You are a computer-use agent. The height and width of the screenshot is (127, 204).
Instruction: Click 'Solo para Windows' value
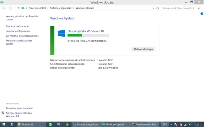(x=108, y=68)
